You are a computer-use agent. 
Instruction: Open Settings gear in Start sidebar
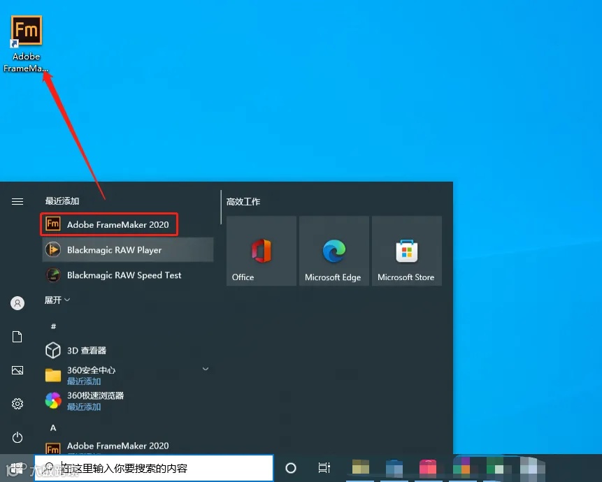point(17,404)
